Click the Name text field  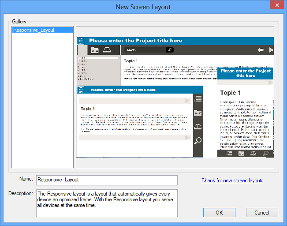point(107,180)
